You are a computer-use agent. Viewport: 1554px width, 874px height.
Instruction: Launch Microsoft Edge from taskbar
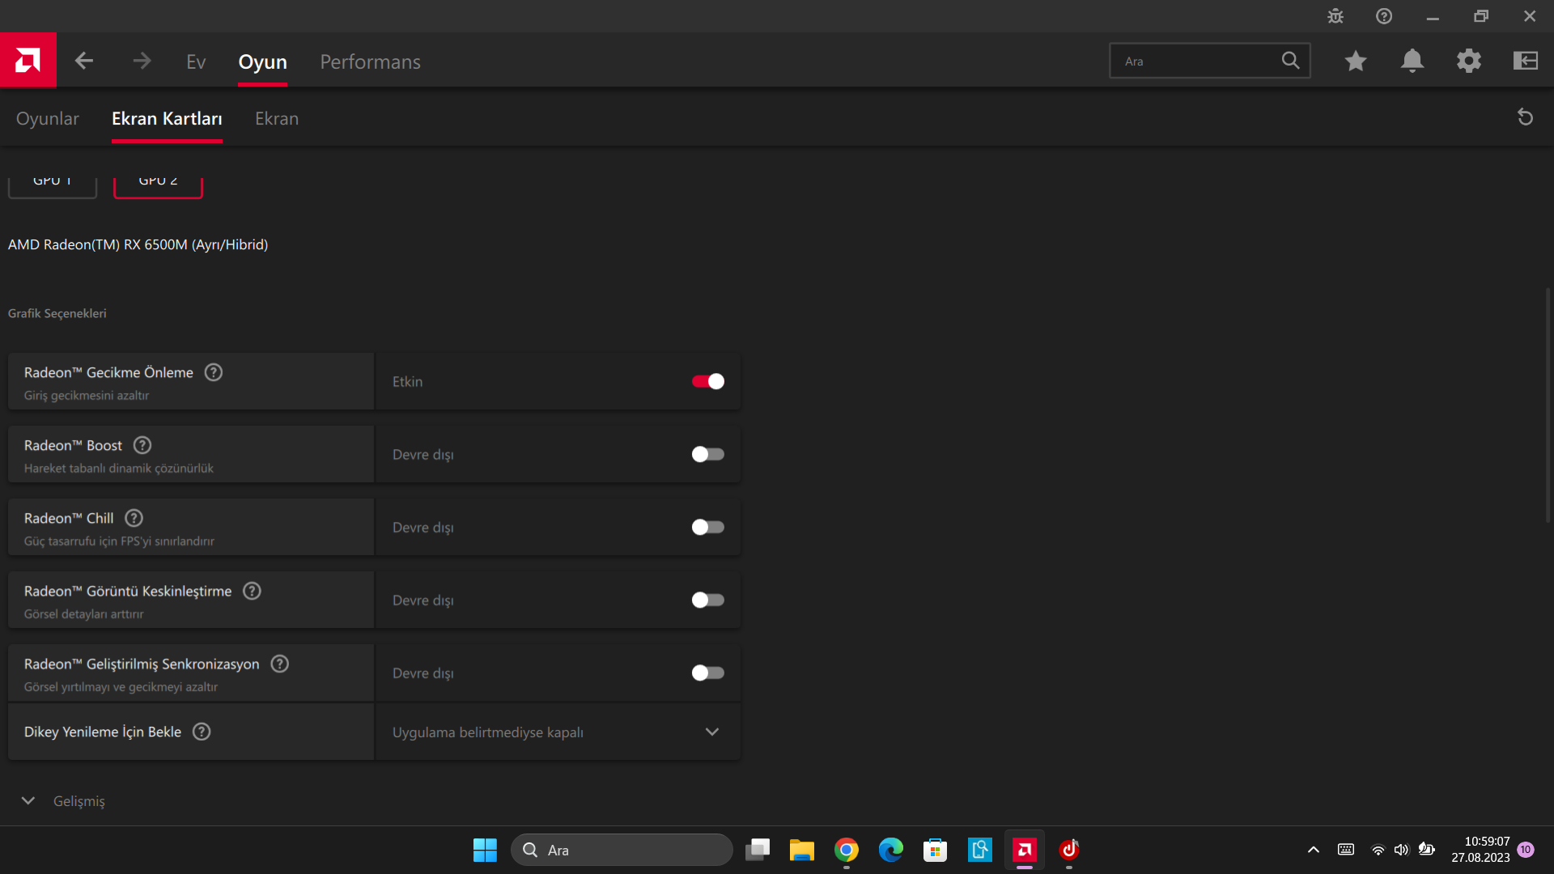coord(891,850)
